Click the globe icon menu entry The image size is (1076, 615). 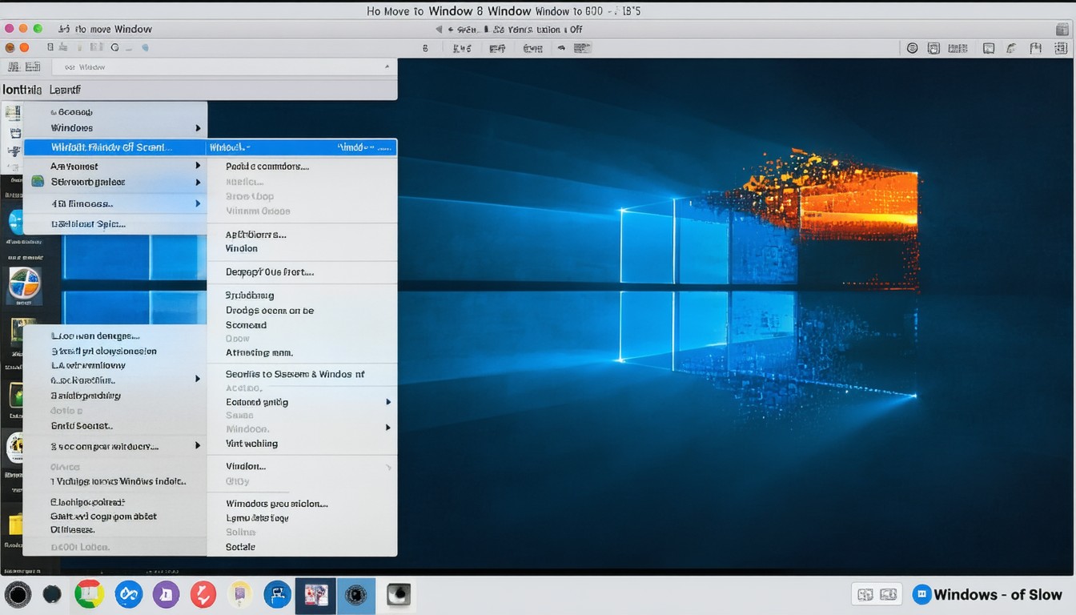(x=38, y=182)
